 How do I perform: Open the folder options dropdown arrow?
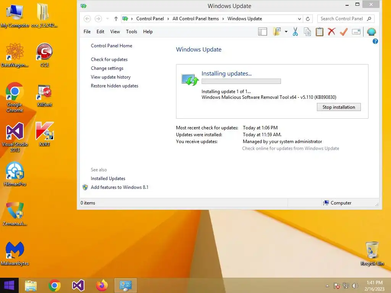tap(286, 32)
